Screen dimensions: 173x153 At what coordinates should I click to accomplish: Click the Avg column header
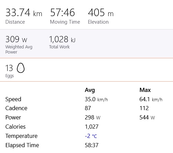pos(90,90)
